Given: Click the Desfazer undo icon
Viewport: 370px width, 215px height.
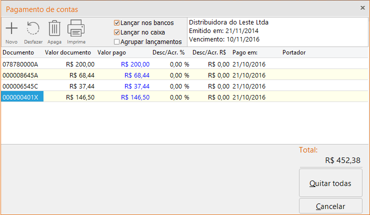Looking at the screenshot, I should tap(33, 28).
